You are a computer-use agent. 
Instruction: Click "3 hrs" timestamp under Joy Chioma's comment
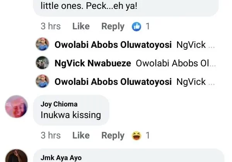pyautogui.click(x=51, y=136)
